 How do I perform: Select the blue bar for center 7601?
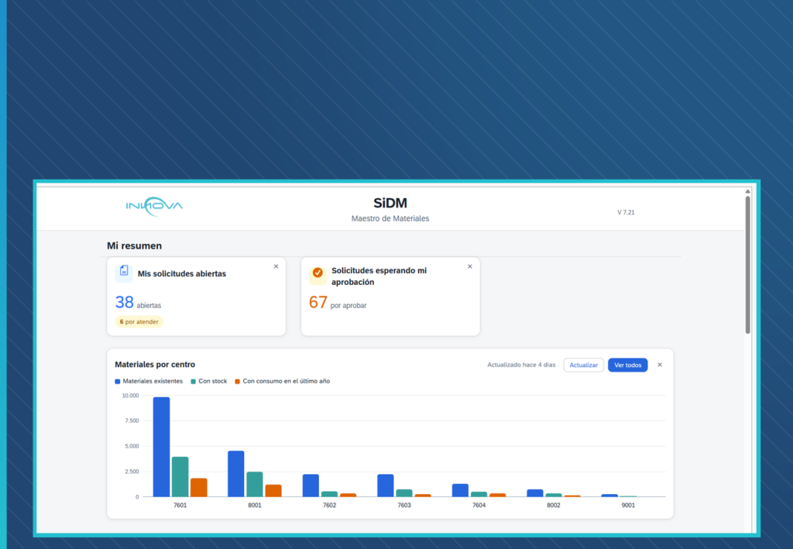(x=161, y=447)
